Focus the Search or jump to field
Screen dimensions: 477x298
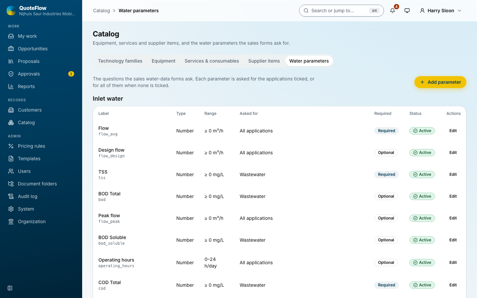(x=341, y=11)
